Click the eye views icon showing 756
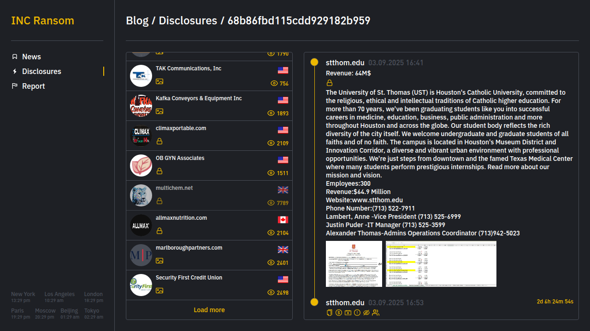Image resolution: width=590 pixels, height=331 pixels. pyautogui.click(x=274, y=84)
